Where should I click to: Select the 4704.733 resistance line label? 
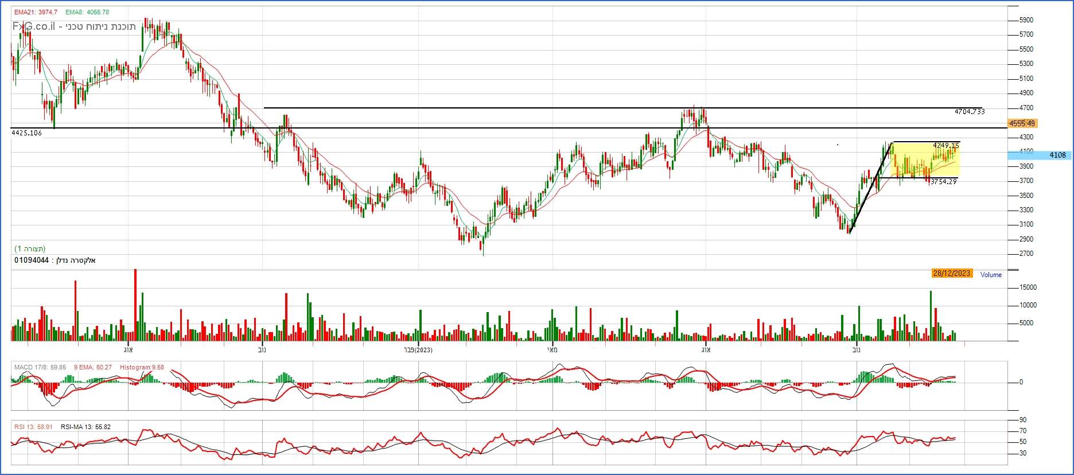coord(969,112)
